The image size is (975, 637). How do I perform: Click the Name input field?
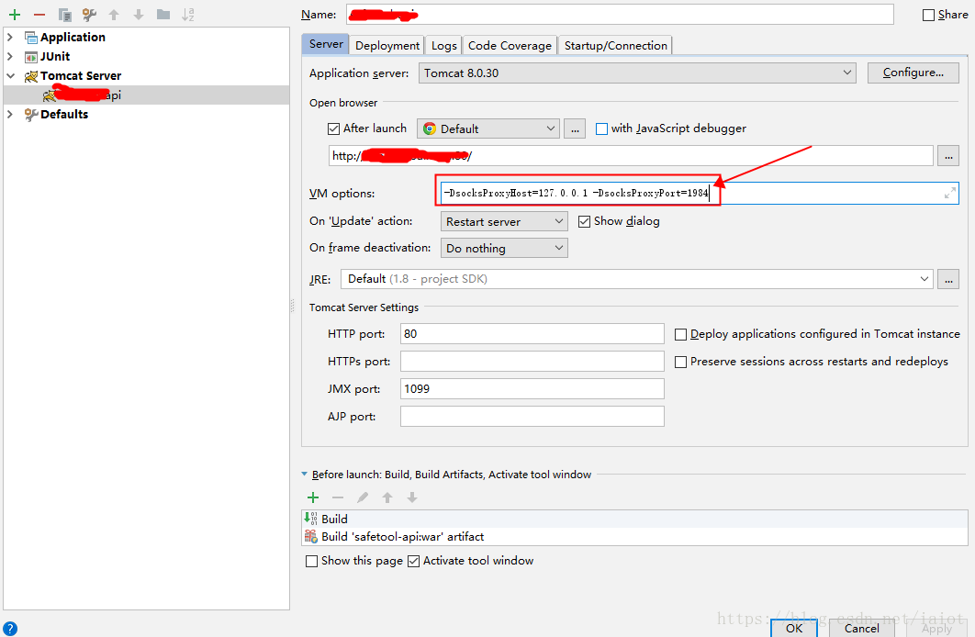click(620, 15)
